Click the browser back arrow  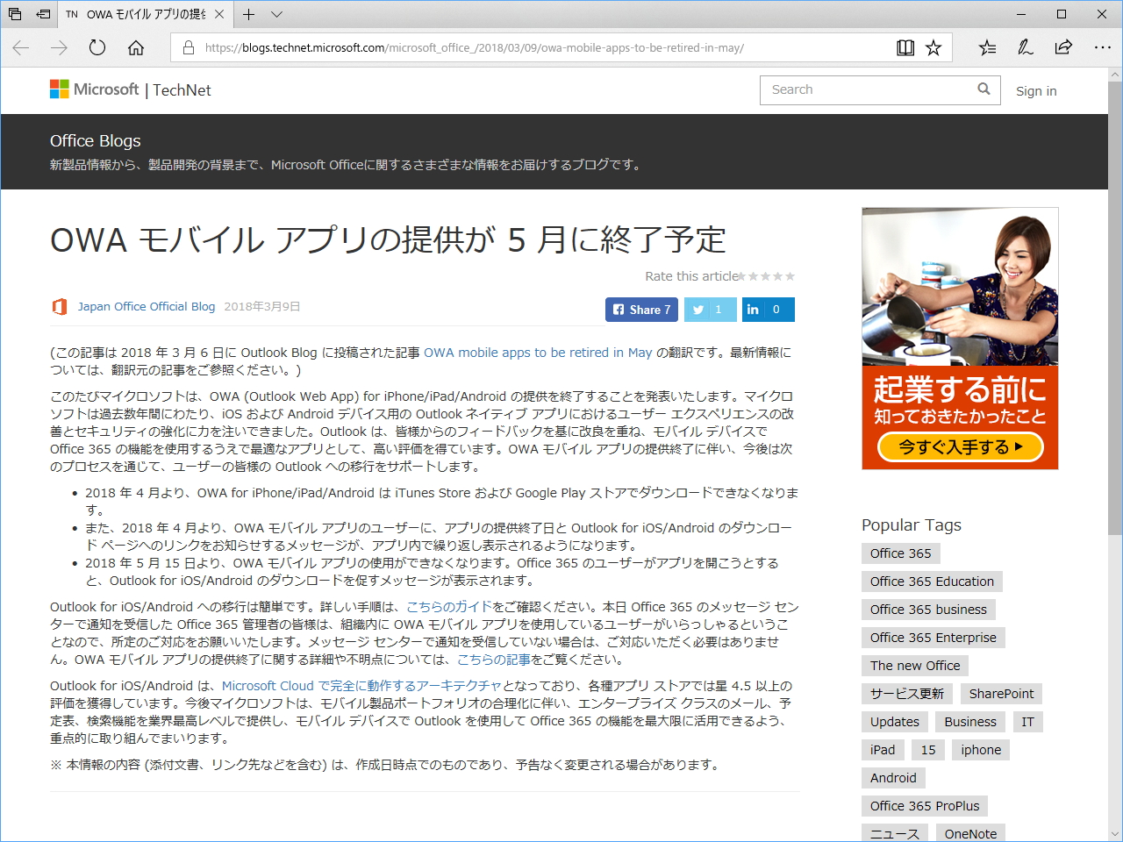pos(20,47)
